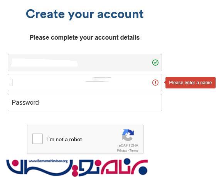Click the Password placeholder label
This screenshot has height=177, width=216.
pos(25,103)
